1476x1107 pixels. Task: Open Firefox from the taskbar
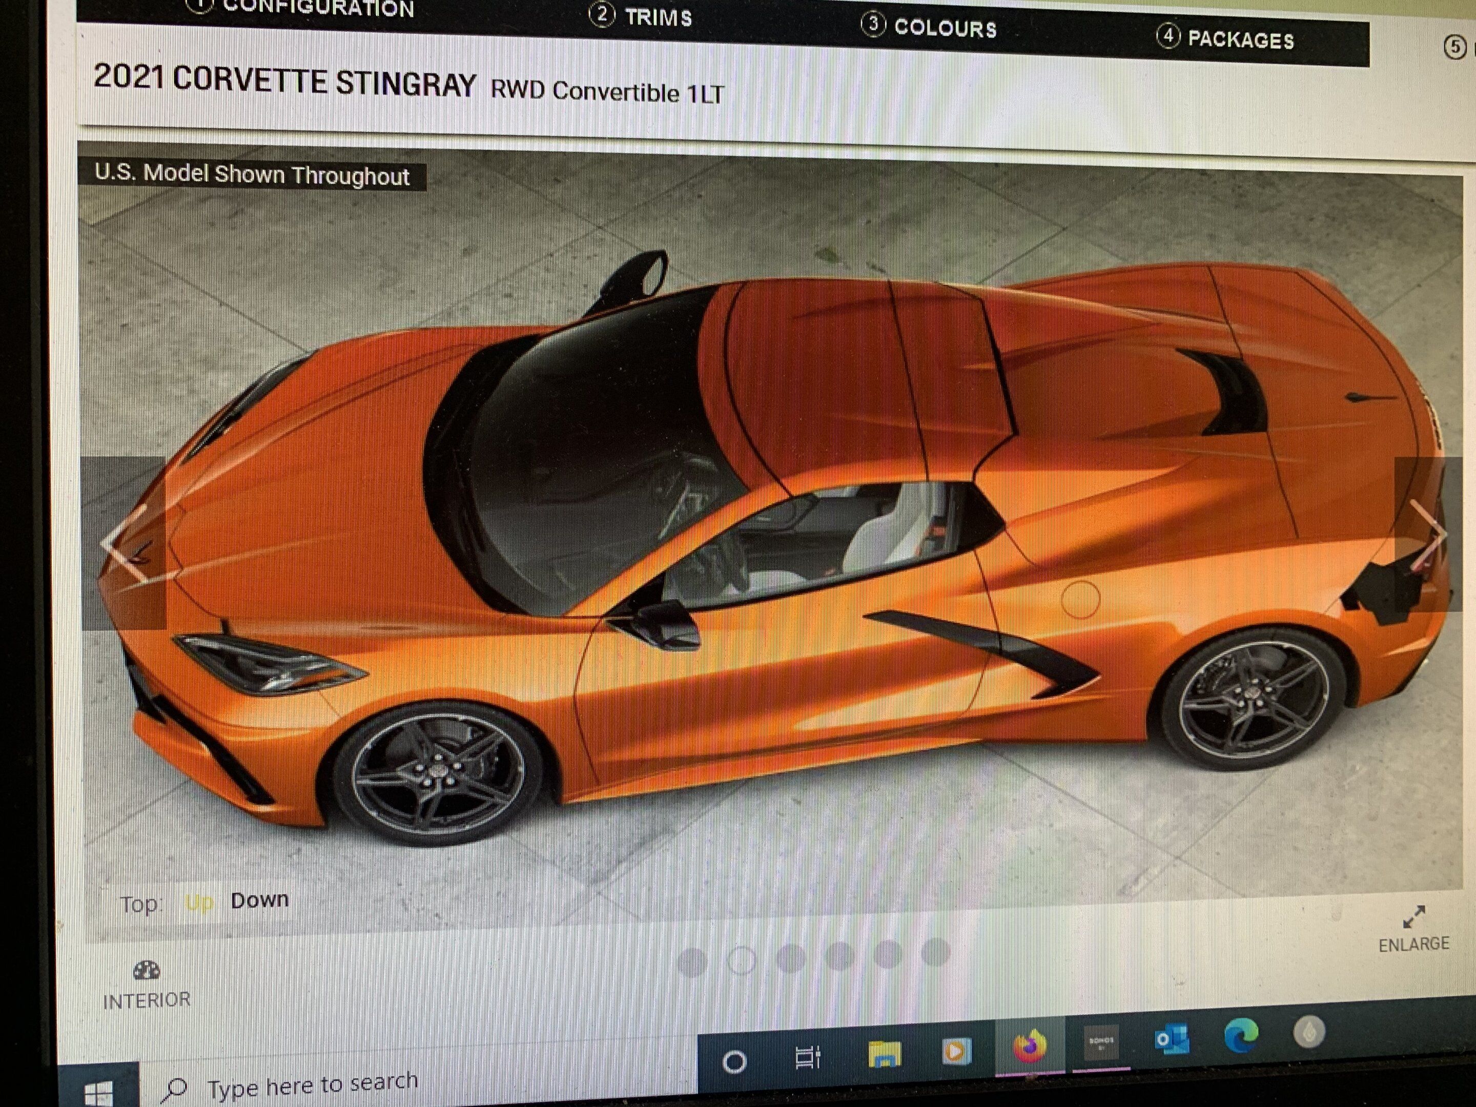tap(1030, 1045)
